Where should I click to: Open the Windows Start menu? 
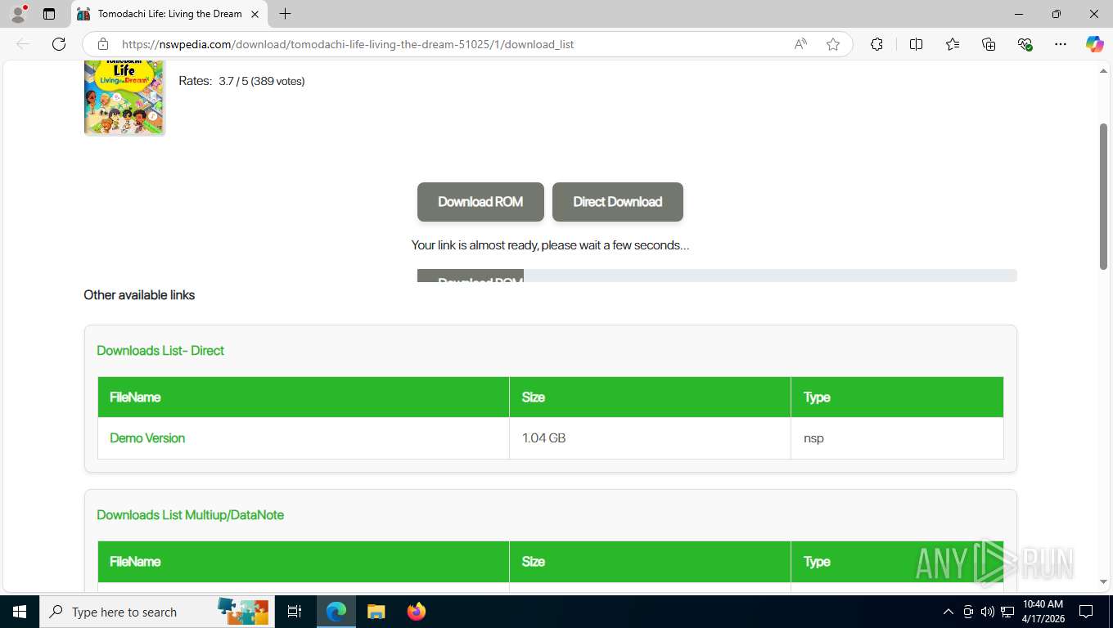19,612
